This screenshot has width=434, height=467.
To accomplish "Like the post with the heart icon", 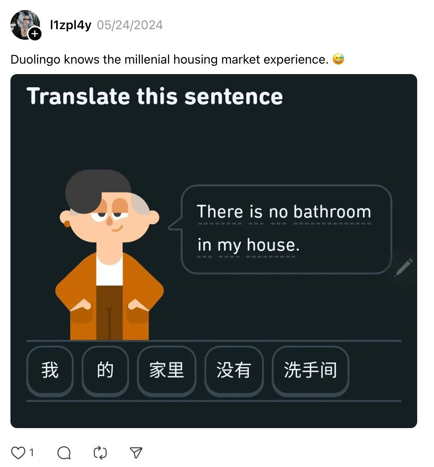I will [18, 453].
